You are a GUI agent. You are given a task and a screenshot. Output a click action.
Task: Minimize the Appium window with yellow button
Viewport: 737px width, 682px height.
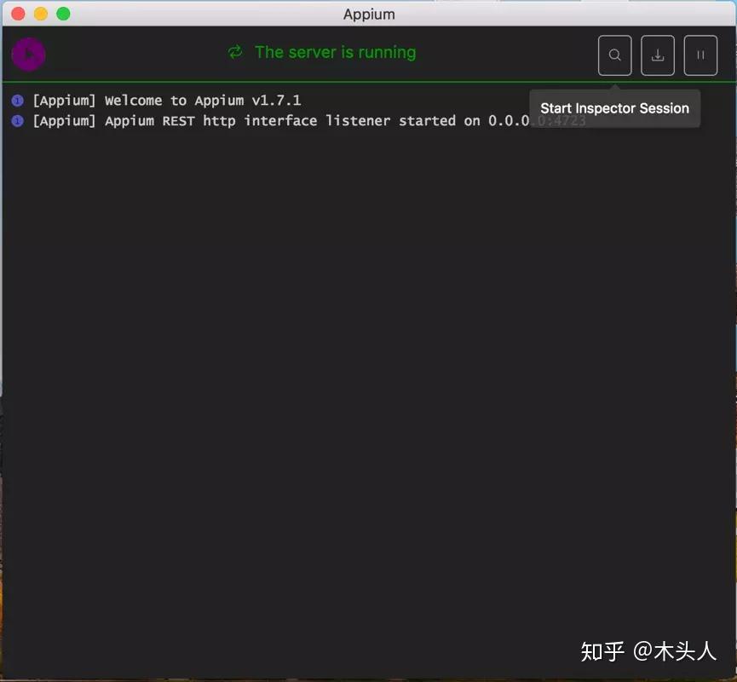coord(41,14)
